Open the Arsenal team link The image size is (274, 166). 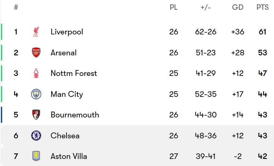(x=64, y=53)
